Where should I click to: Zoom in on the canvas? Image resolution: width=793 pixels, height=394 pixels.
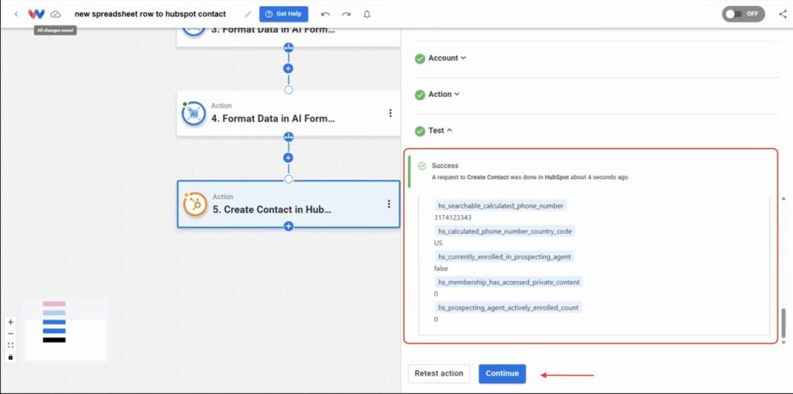pyautogui.click(x=11, y=322)
